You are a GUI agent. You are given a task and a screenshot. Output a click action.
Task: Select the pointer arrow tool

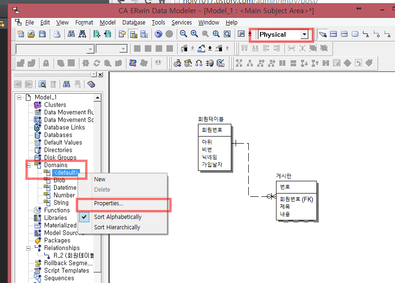click(323, 34)
